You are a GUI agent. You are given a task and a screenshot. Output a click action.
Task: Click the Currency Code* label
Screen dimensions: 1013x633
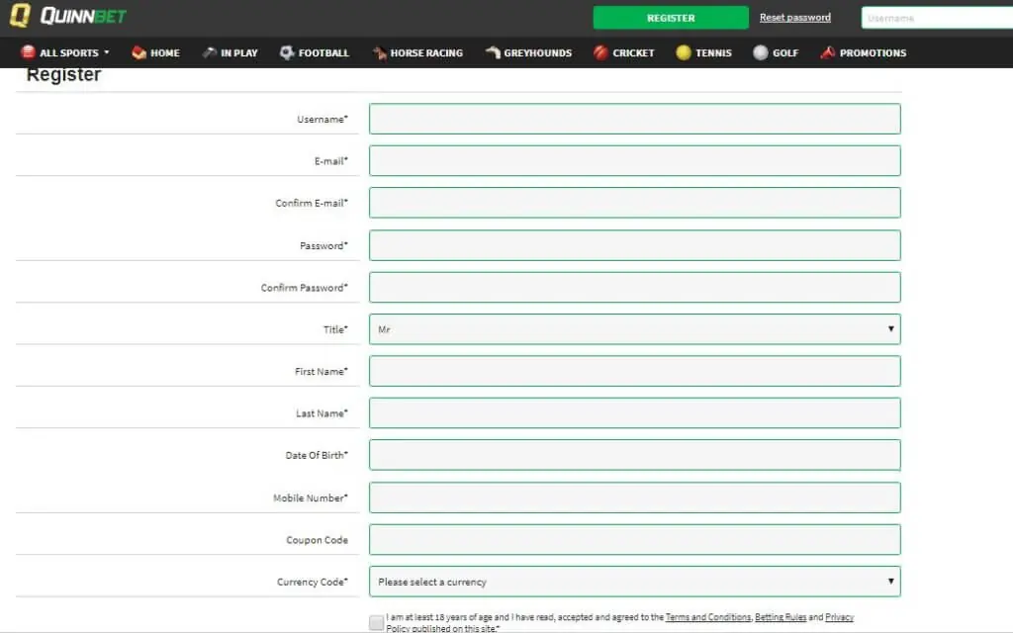pos(313,582)
